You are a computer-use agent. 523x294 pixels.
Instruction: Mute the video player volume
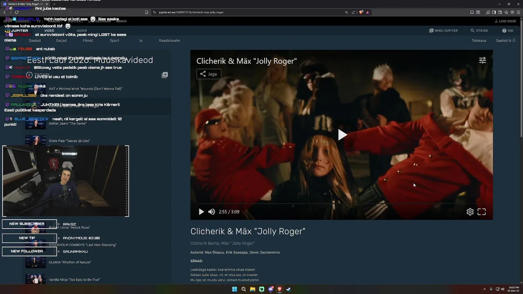click(212, 212)
